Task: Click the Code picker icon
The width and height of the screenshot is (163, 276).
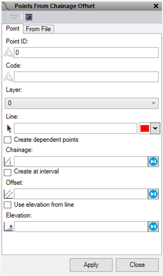Action: (x=8, y=77)
